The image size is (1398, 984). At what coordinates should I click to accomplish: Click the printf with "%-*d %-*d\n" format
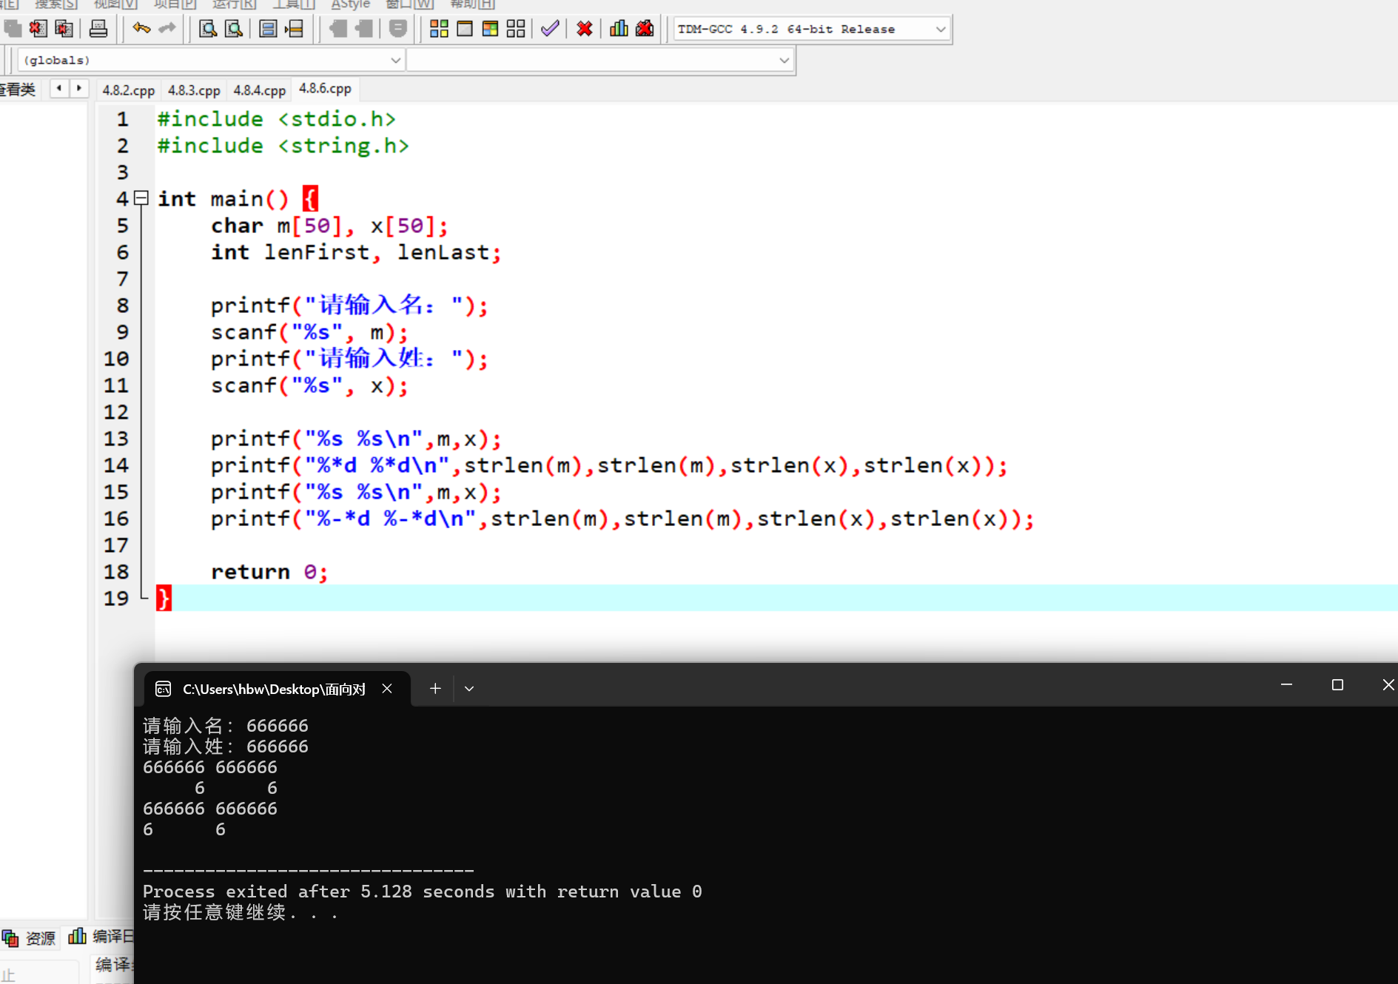click(x=622, y=519)
